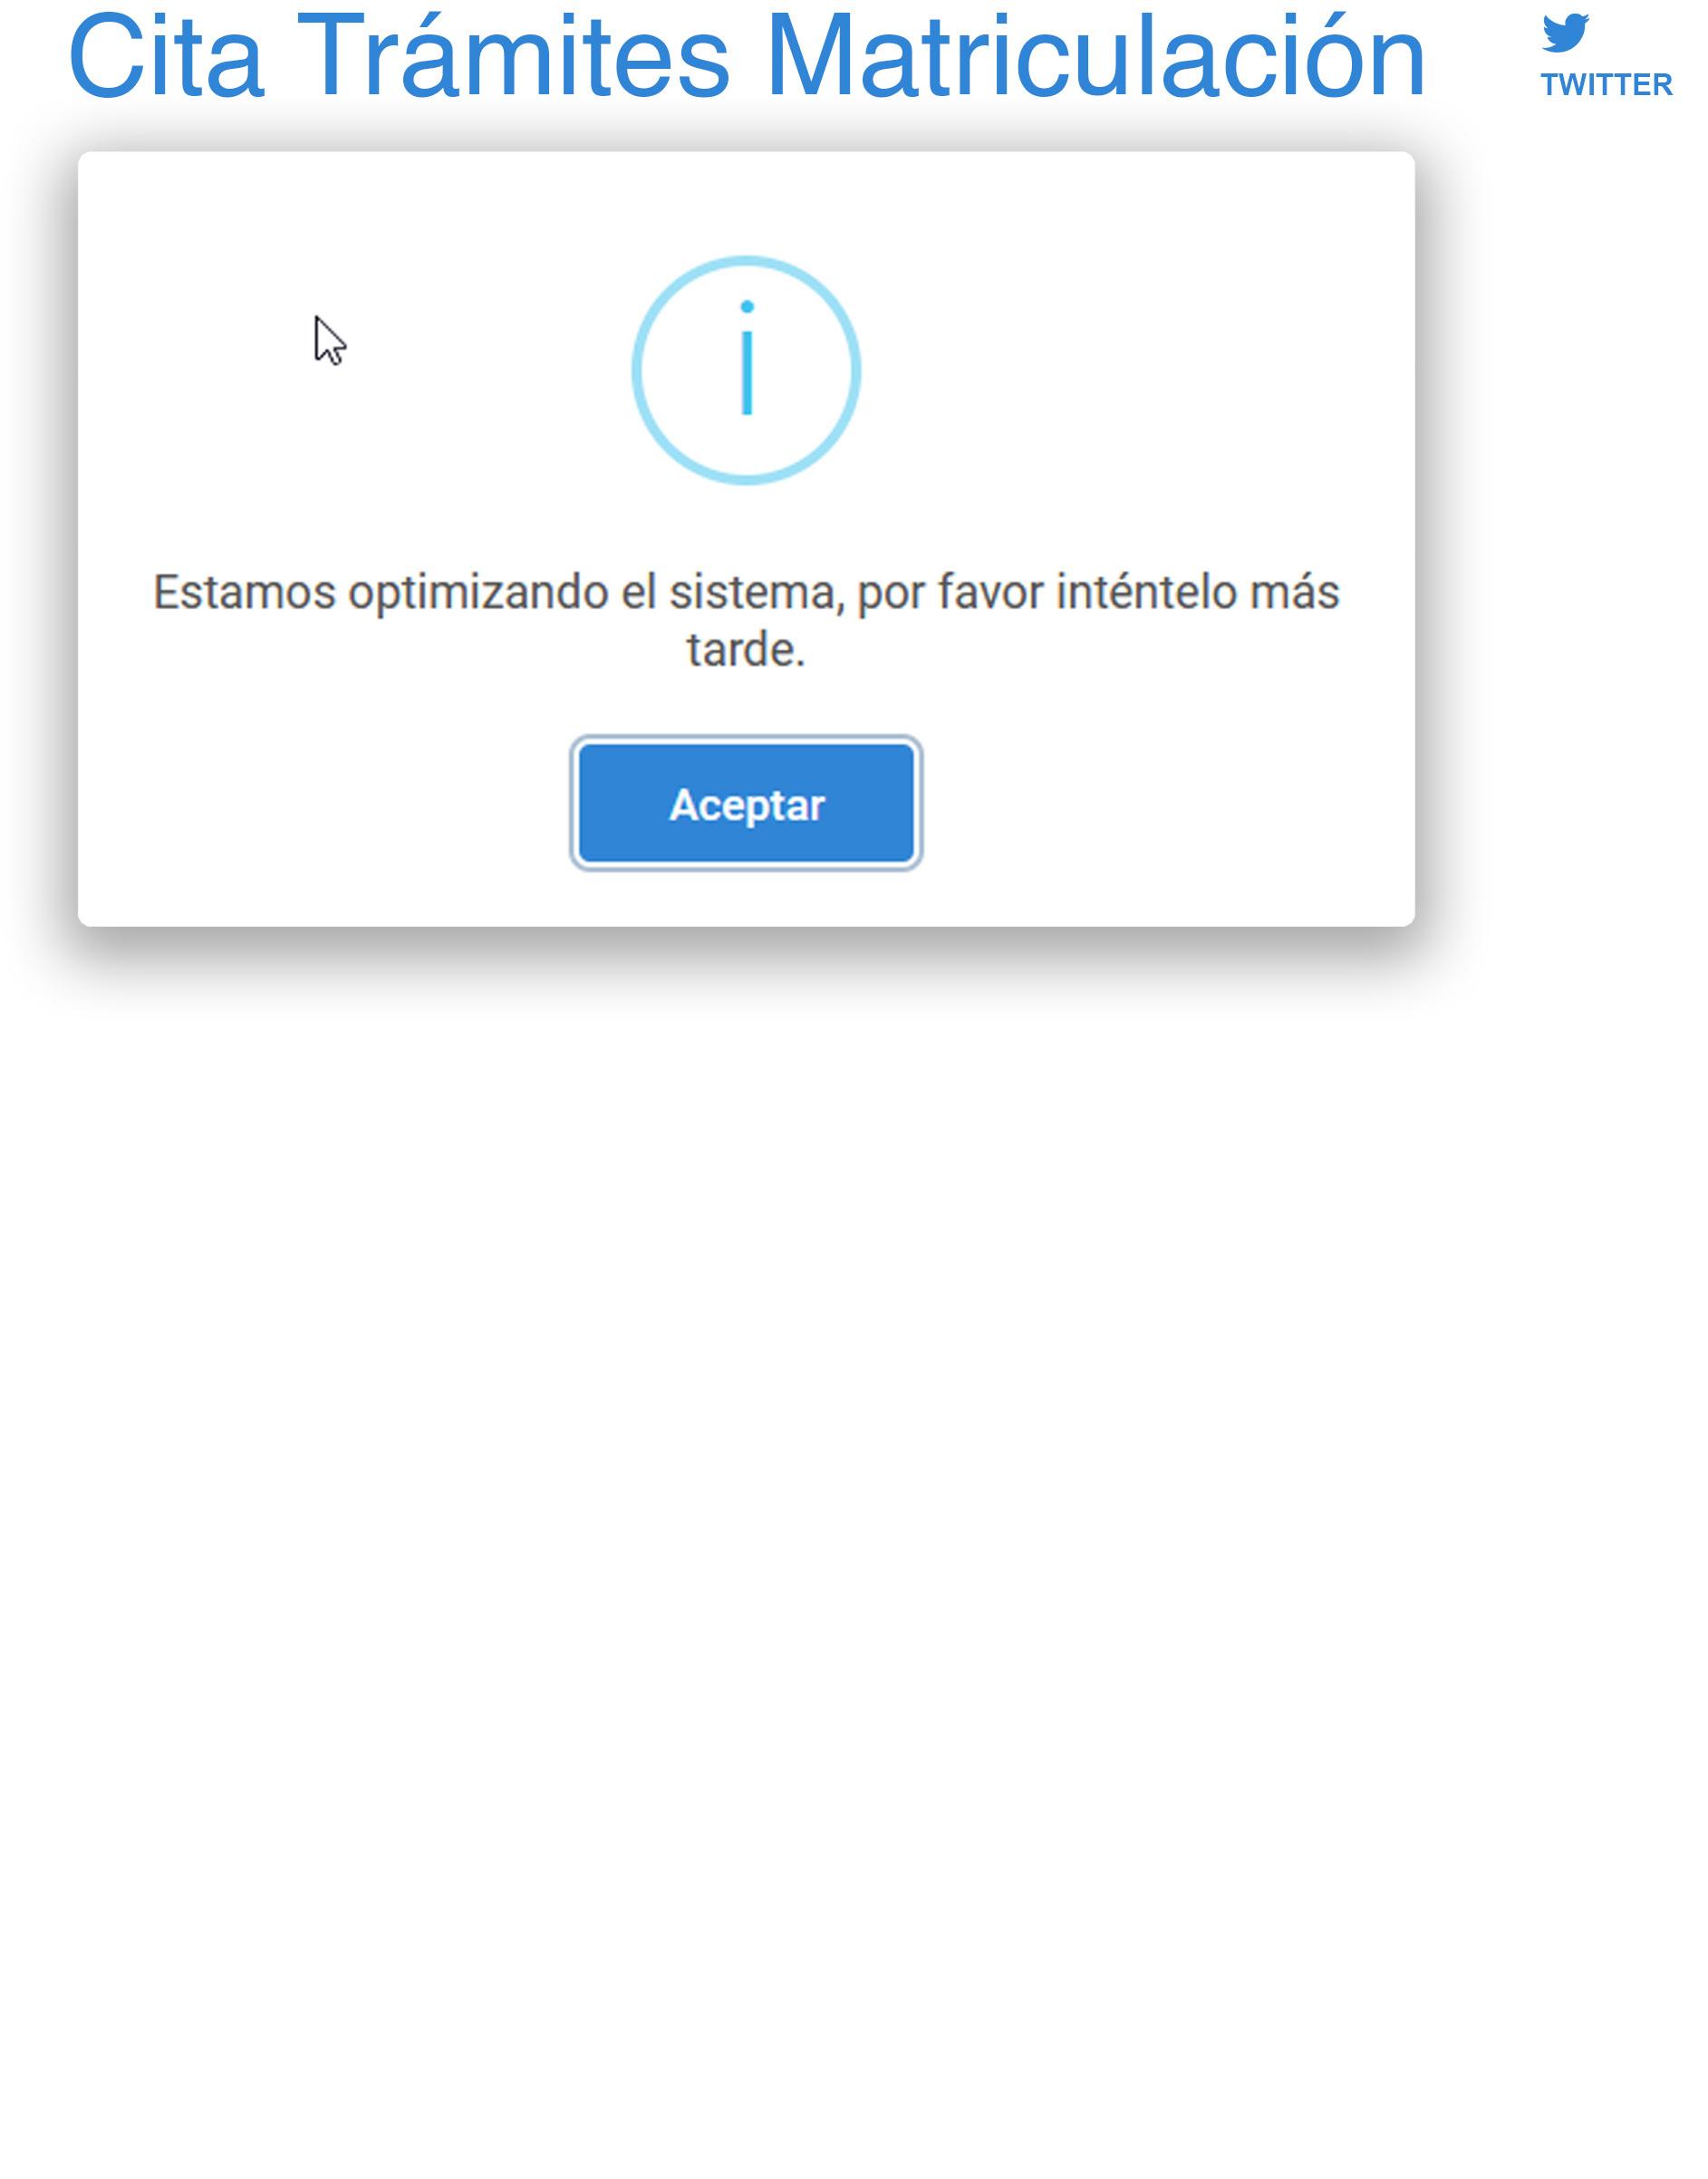
Task: Open the Twitter bird icon
Action: [x=1565, y=32]
